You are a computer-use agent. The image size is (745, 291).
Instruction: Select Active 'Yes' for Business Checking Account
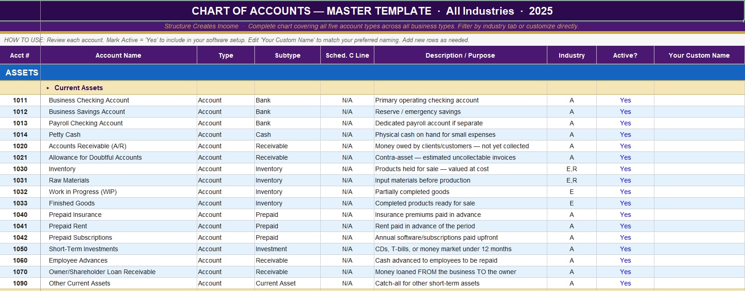(x=625, y=100)
